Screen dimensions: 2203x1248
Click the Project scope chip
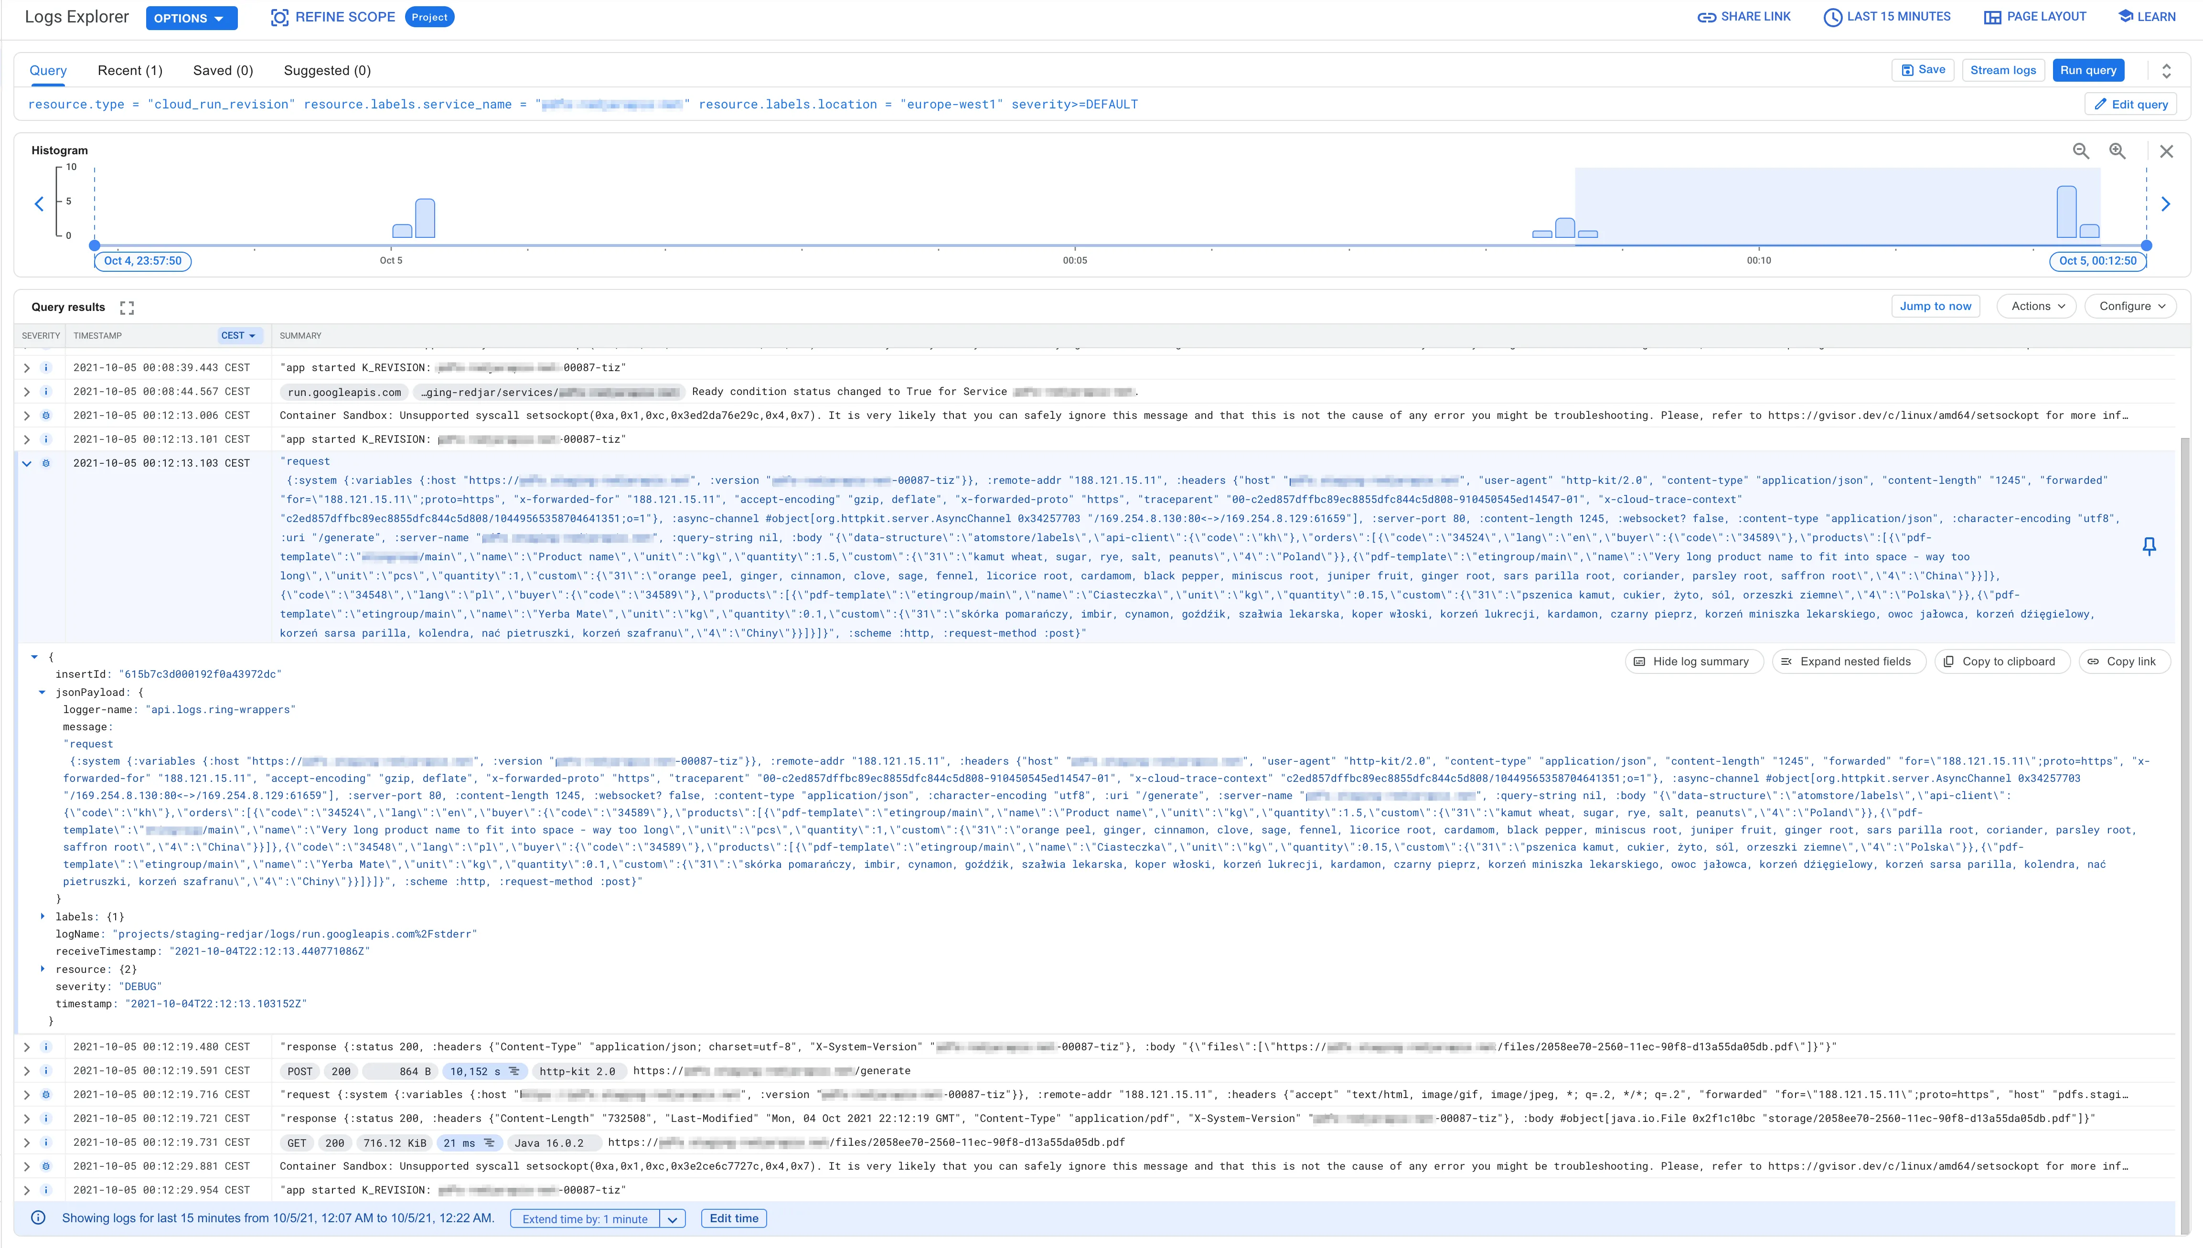point(429,17)
